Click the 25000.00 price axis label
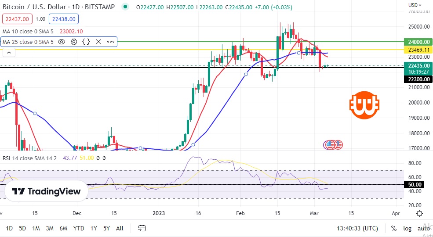This screenshot has width=433, height=237. [x=419, y=27]
